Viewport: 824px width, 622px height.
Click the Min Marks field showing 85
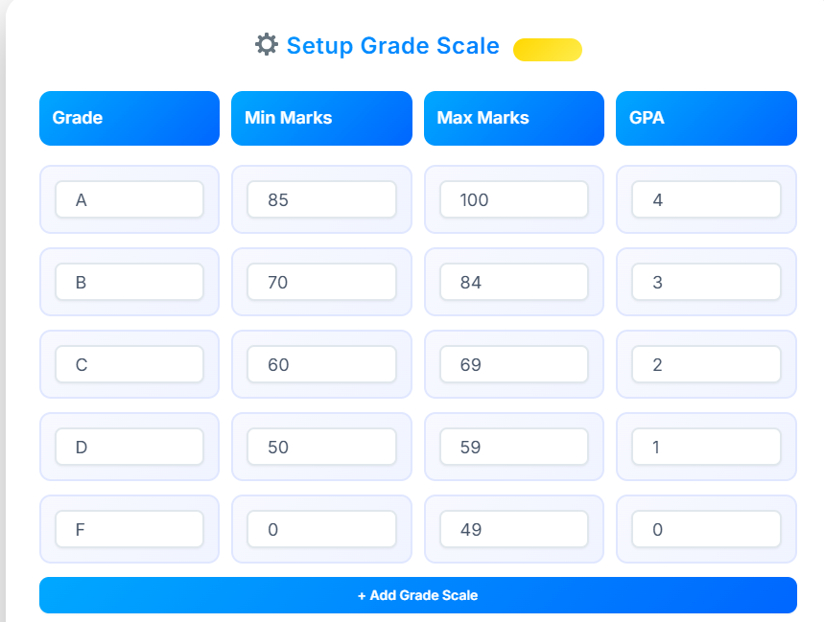click(320, 199)
